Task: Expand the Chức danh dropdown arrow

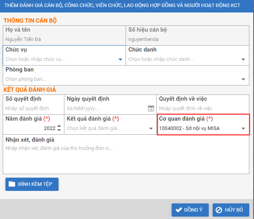Action: pos(243,60)
